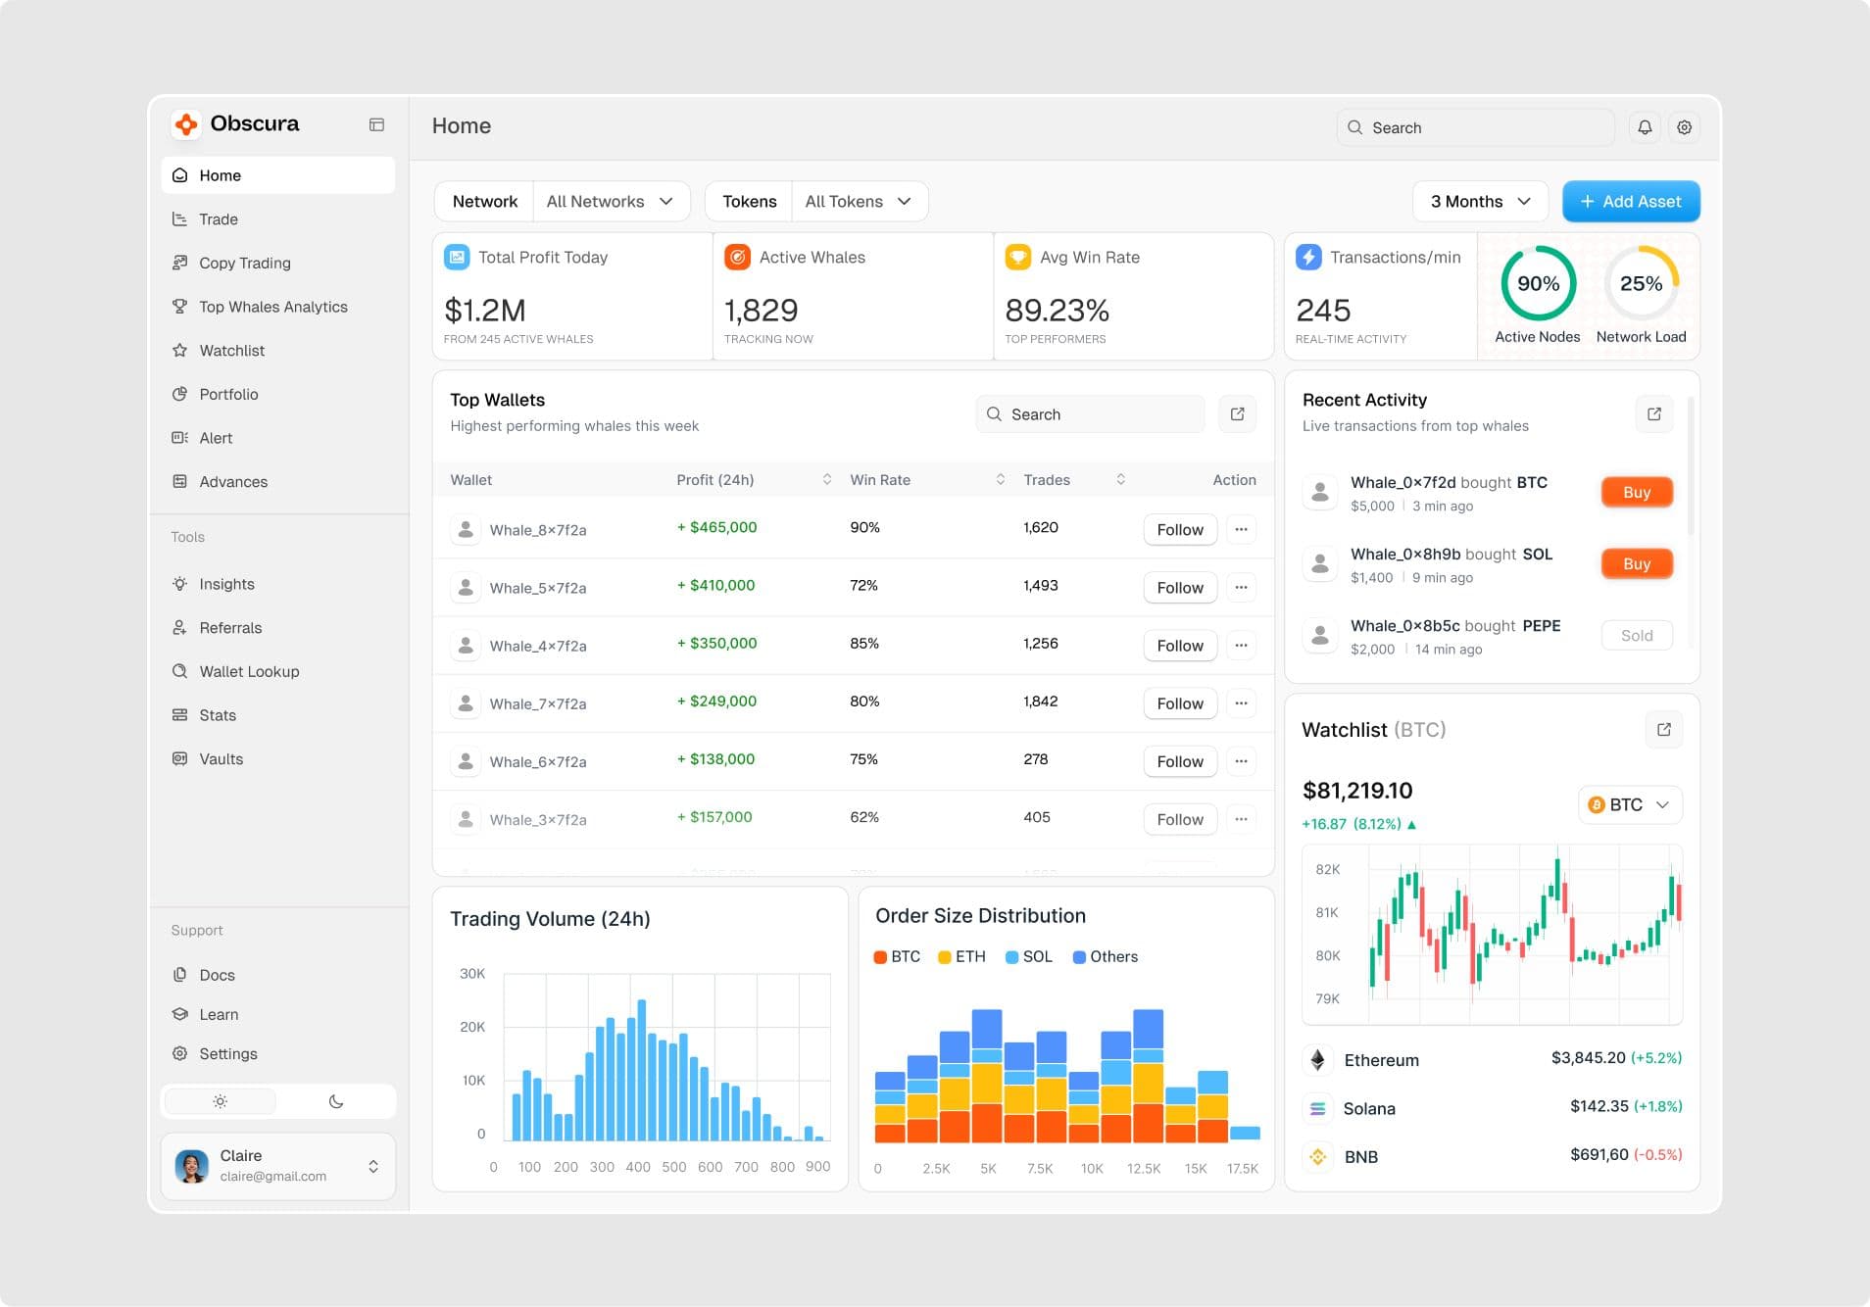Open Watchlist external link icon
Image resolution: width=1870 pixels, height=1307 pixels.
click(1663, 730)
